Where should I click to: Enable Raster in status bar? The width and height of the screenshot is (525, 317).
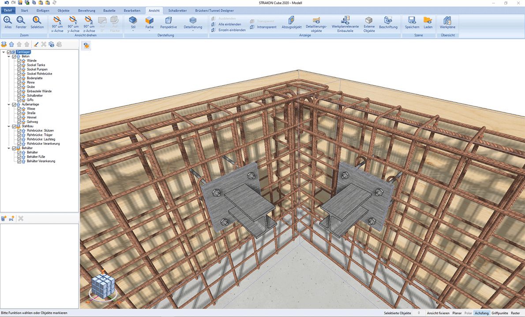515,313
